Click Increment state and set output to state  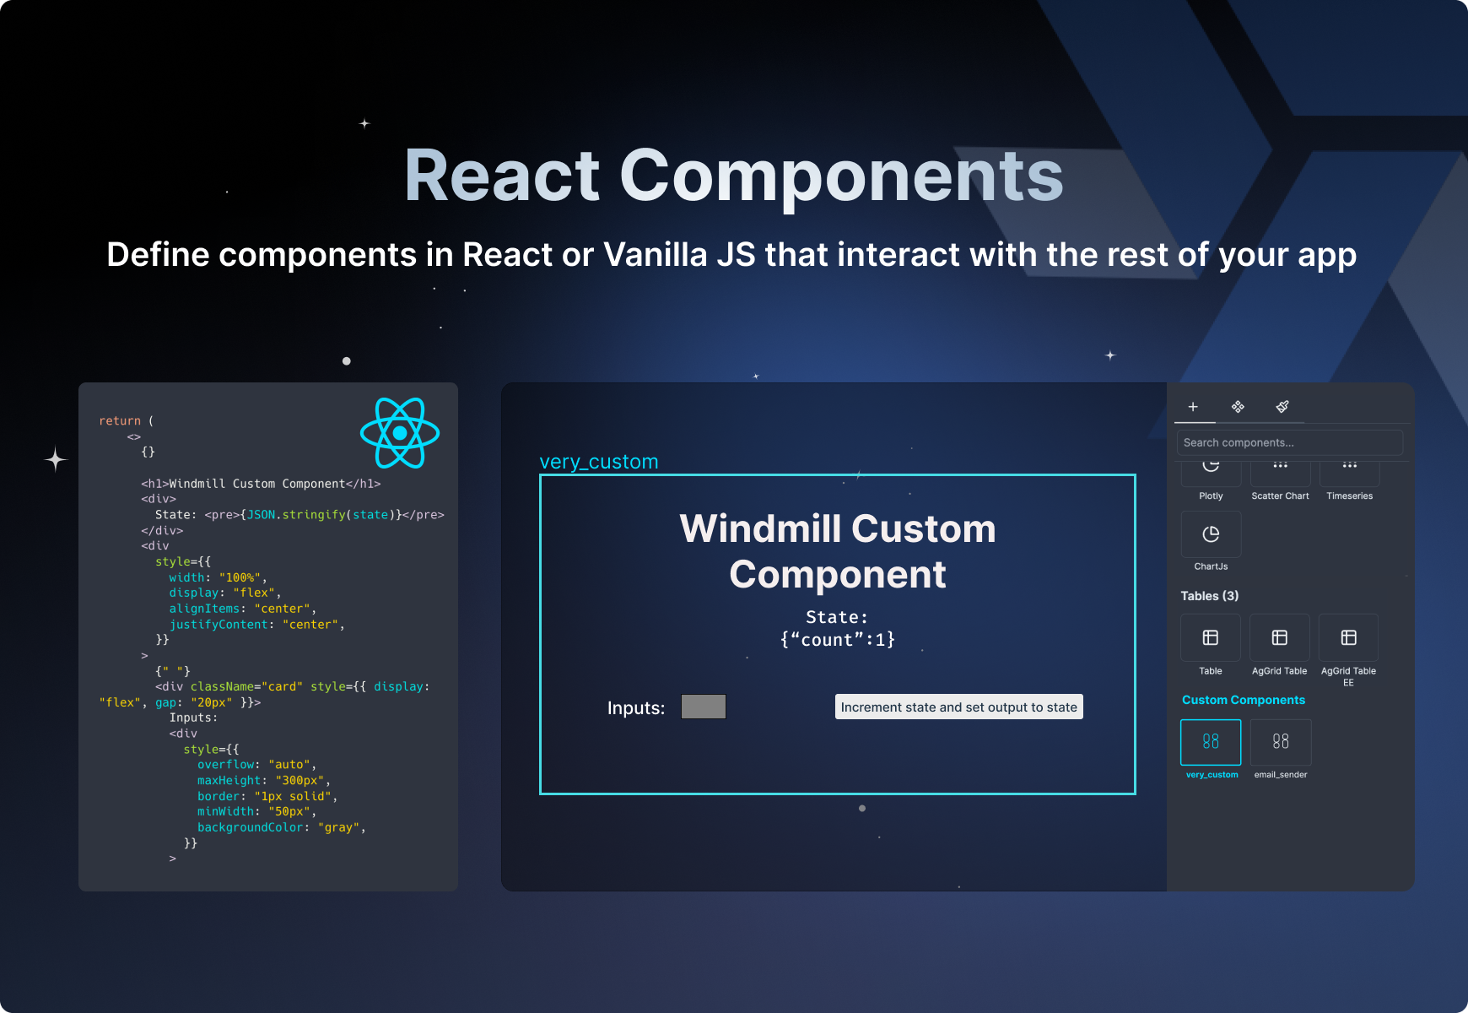pos(958,707)
